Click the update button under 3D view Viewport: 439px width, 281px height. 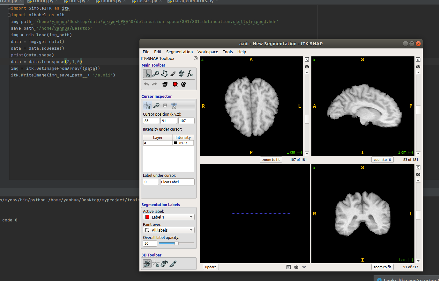[x=211, y=267]
